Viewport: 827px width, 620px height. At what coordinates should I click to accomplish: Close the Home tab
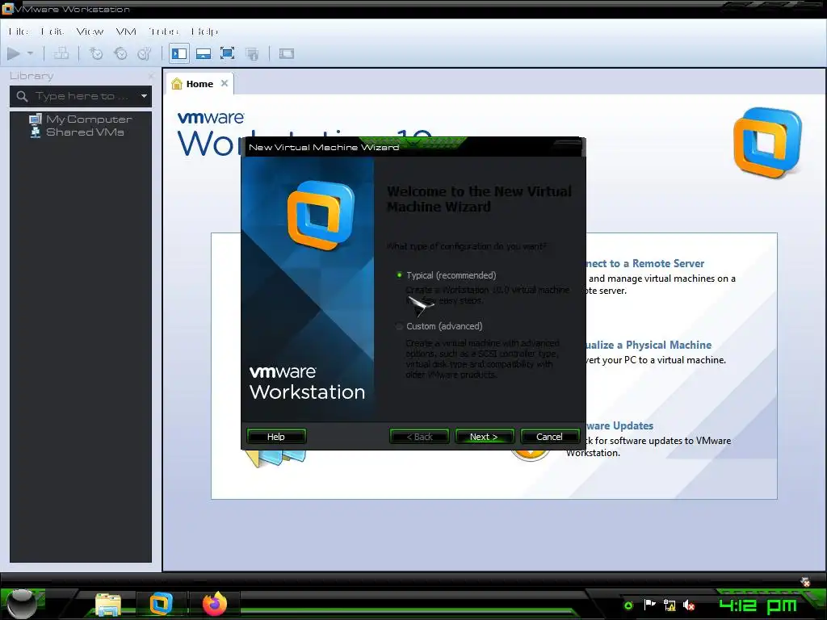point(225,83)
